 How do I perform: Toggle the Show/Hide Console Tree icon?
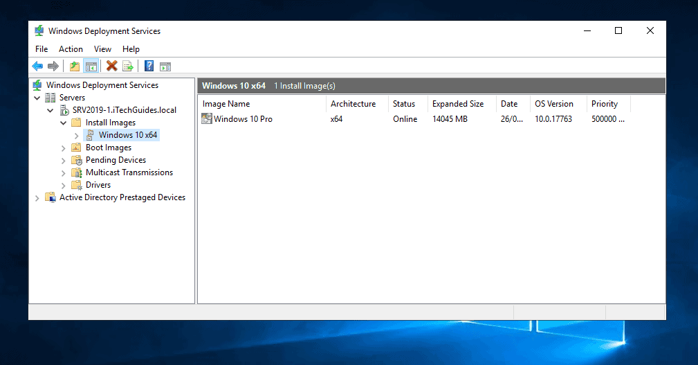[91, 66]
